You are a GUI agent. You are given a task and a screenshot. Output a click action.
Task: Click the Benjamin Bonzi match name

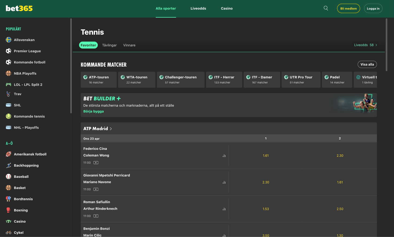96,229
